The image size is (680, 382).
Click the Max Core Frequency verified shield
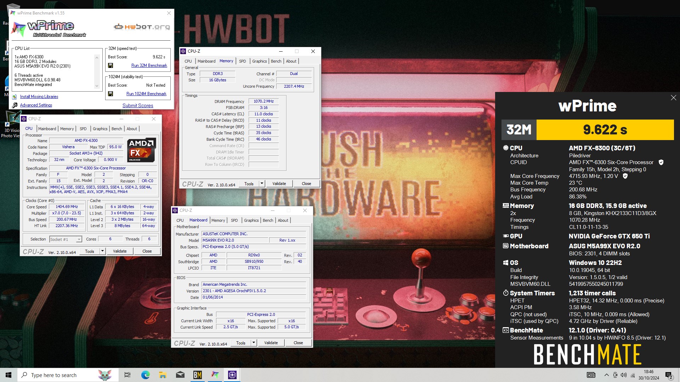pos(625,176)
